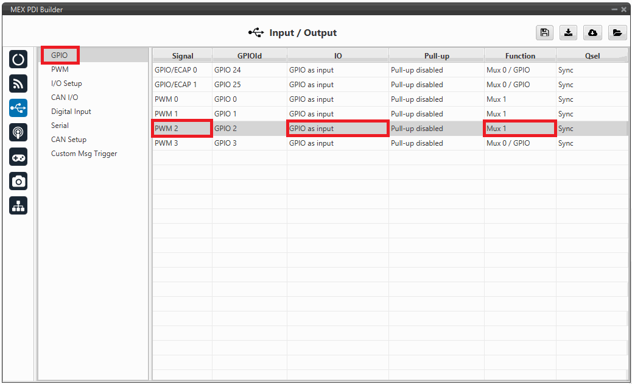Select the Custom Msg Trigger entry
The width and height of the screenshot is (632, 384).
click(x=84, y=154)
